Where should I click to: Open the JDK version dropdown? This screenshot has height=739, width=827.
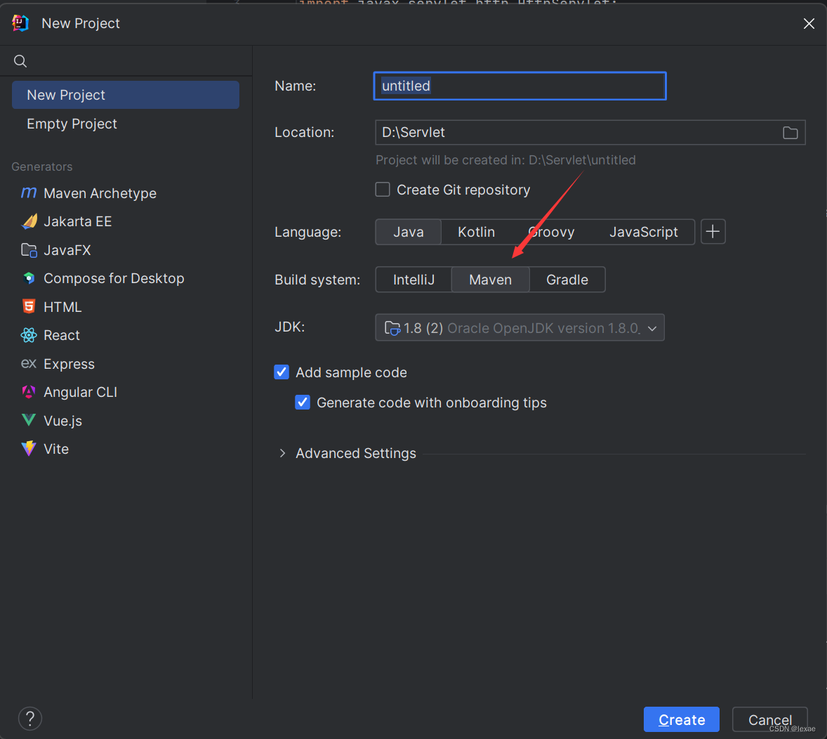tap(520, 328)
